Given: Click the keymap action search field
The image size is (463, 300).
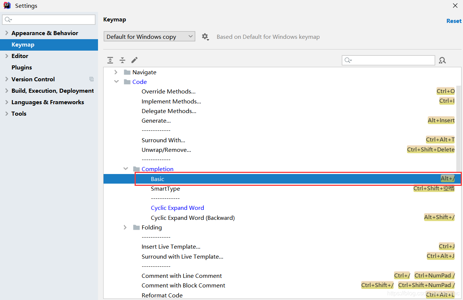Looking at the screenshot, I should 388,60.
